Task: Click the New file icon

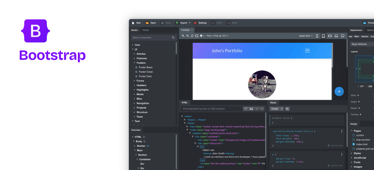Action: pyautogui.click(x=133, y=23)
